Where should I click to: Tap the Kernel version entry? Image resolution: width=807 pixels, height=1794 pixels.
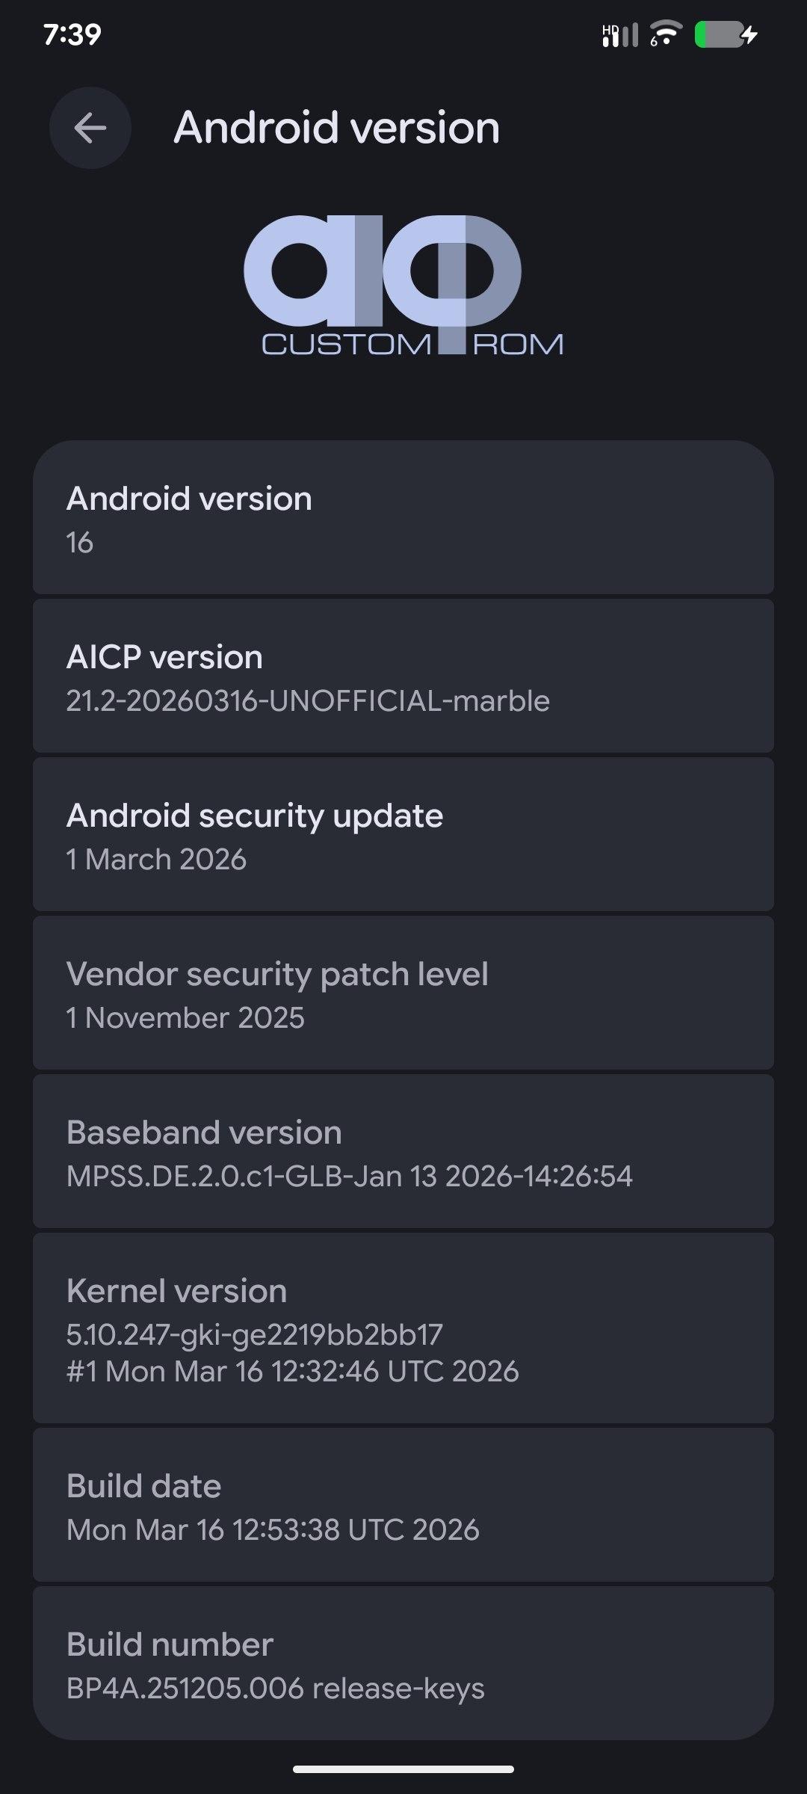tap(403, 1328)
